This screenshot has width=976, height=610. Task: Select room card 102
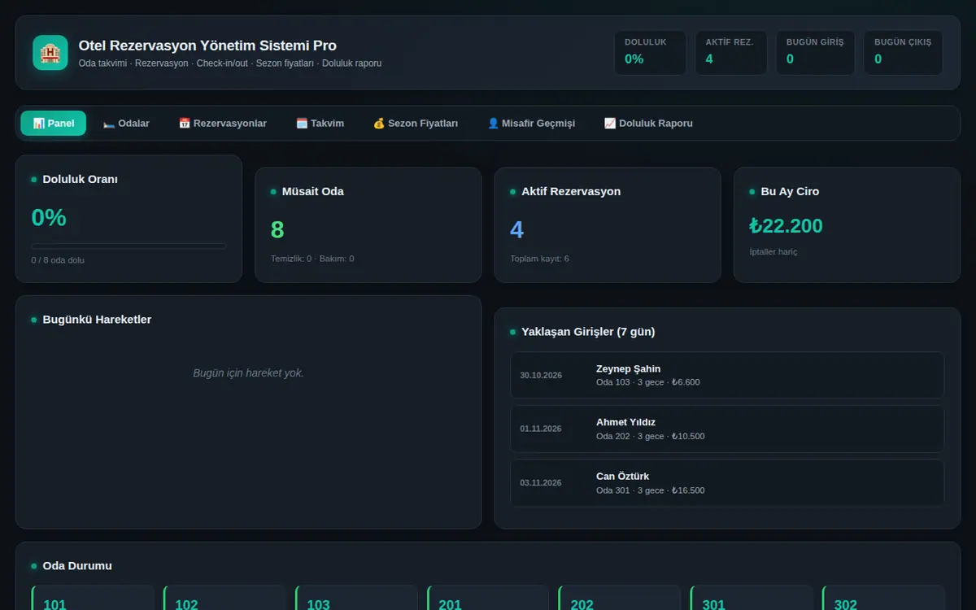tap(224, 598)
